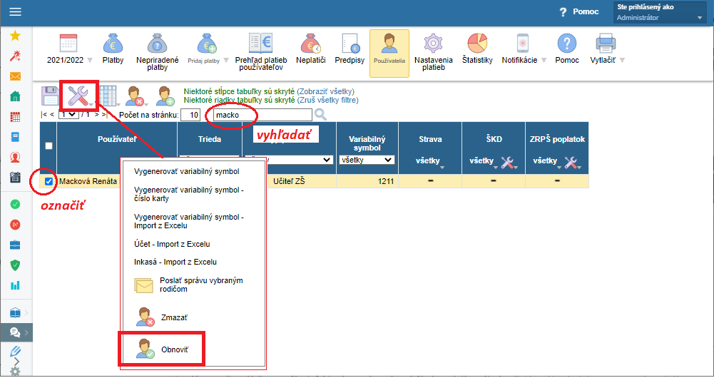714x378 pixels.
Task: Open the Platby money bag icon
Action: point(113,44)
